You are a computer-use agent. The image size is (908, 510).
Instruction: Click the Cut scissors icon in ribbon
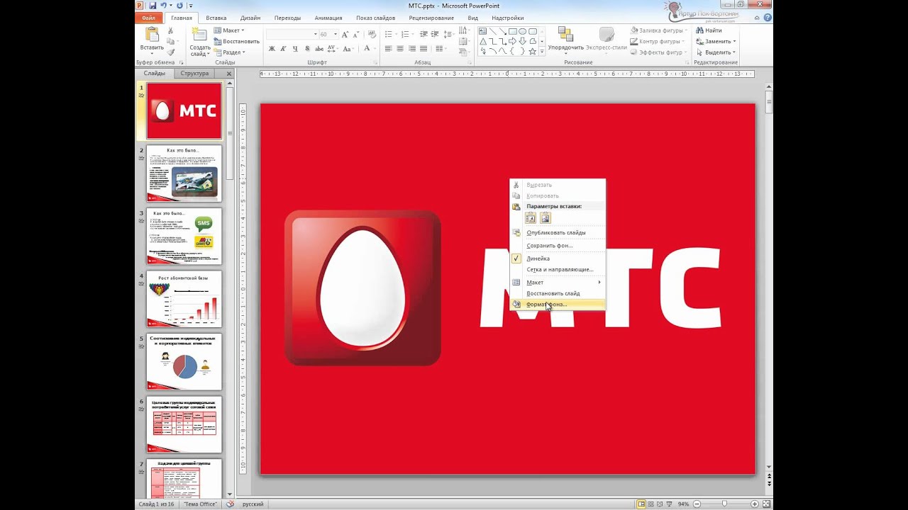pos(170,31)
